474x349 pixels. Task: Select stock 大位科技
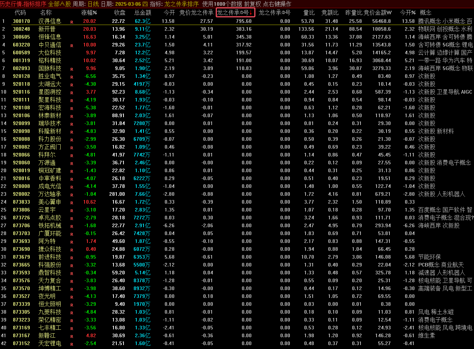point(50,53)
